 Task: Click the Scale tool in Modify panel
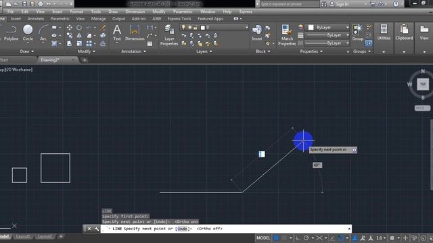point(79,43)
